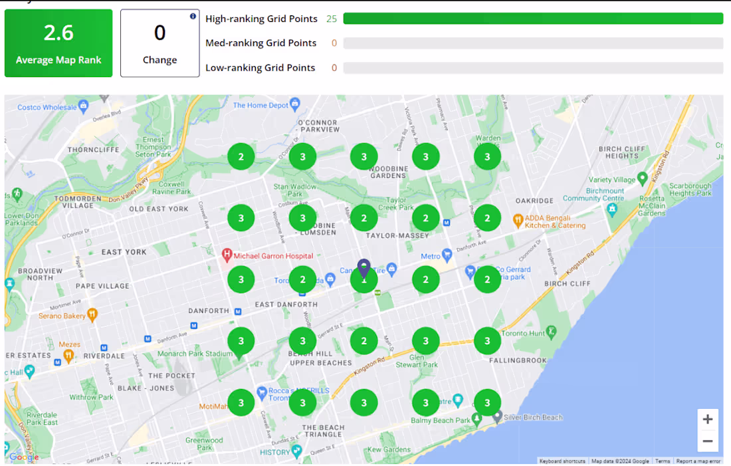This screenshot has width=731, height=466.
Task: Open the Keyboard shortcuts link
Action: (x=562, y=461)
